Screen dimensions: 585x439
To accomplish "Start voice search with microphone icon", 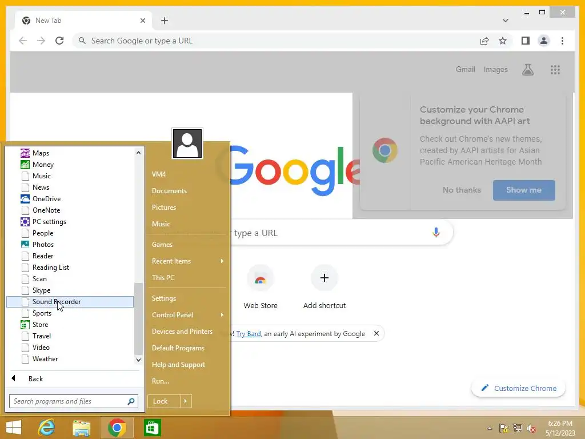I will coord(436,233).
